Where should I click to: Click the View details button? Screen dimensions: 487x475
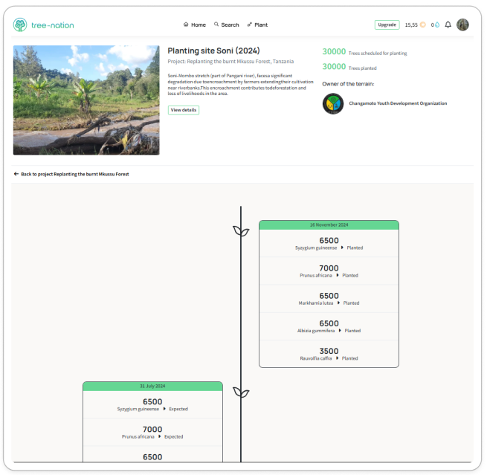184,110
